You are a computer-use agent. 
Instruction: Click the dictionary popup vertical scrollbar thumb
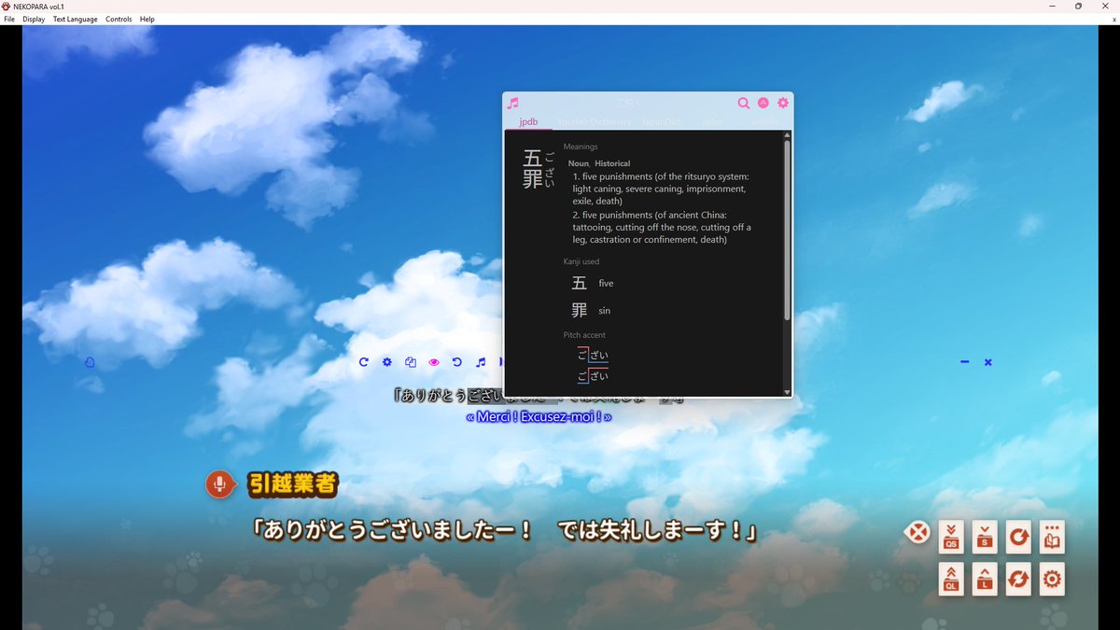tap(787, 230)
